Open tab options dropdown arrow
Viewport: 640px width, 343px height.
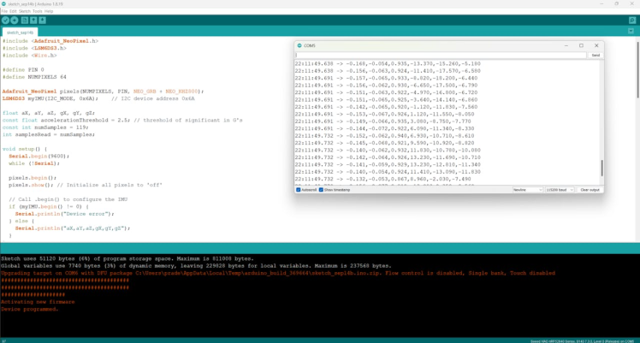click(631, 31)
